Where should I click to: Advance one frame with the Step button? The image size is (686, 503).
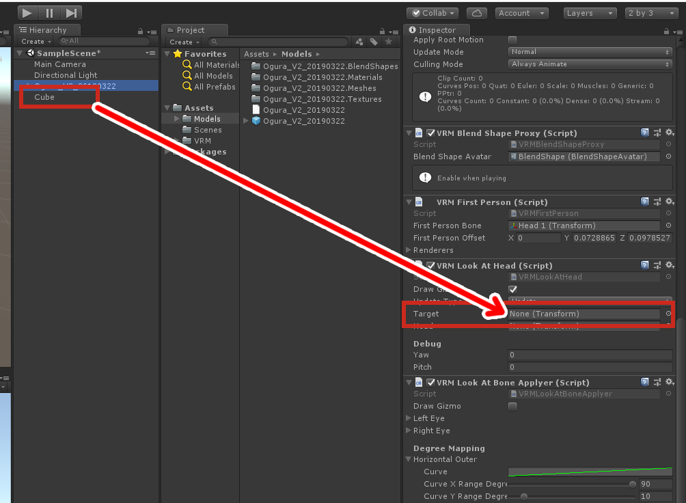coord(71,13)
